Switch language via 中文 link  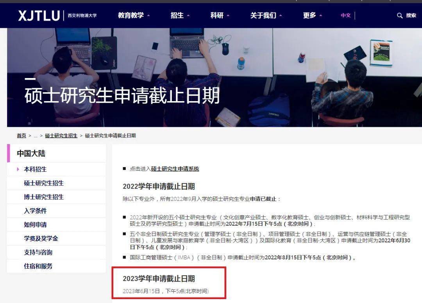click(345, 16)
